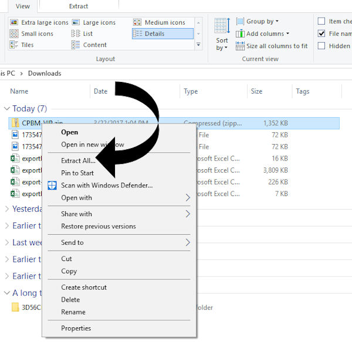Screen dimensions: 352x353
Task: Click the CPBM zip file icon
Action: pos(15,123)
